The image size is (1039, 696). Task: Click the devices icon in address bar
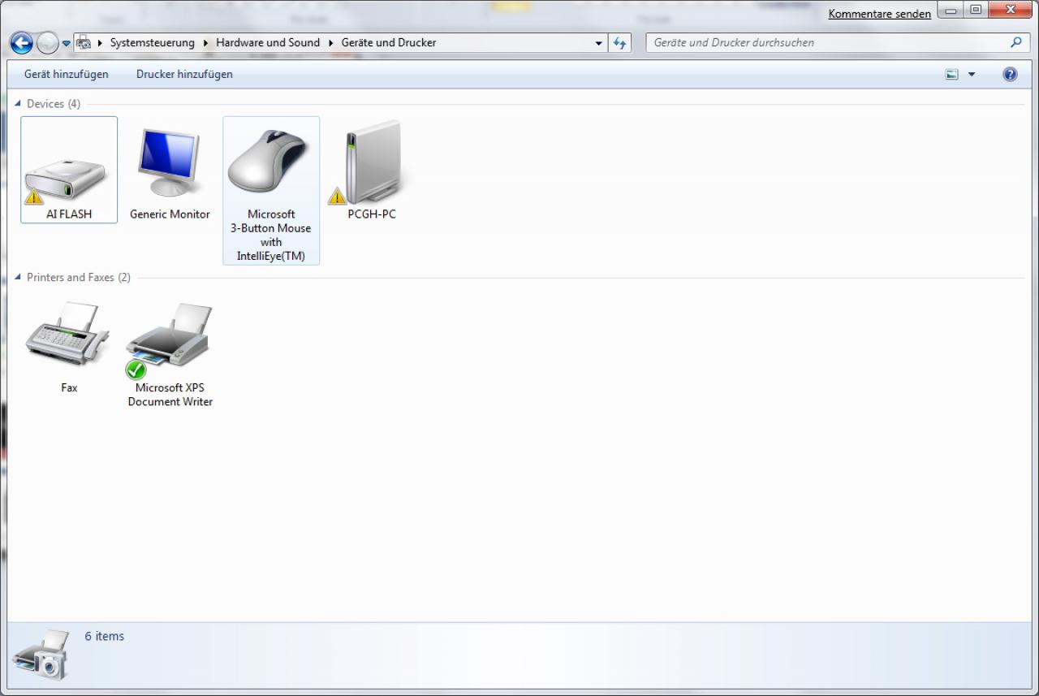(x=83, y=43)
